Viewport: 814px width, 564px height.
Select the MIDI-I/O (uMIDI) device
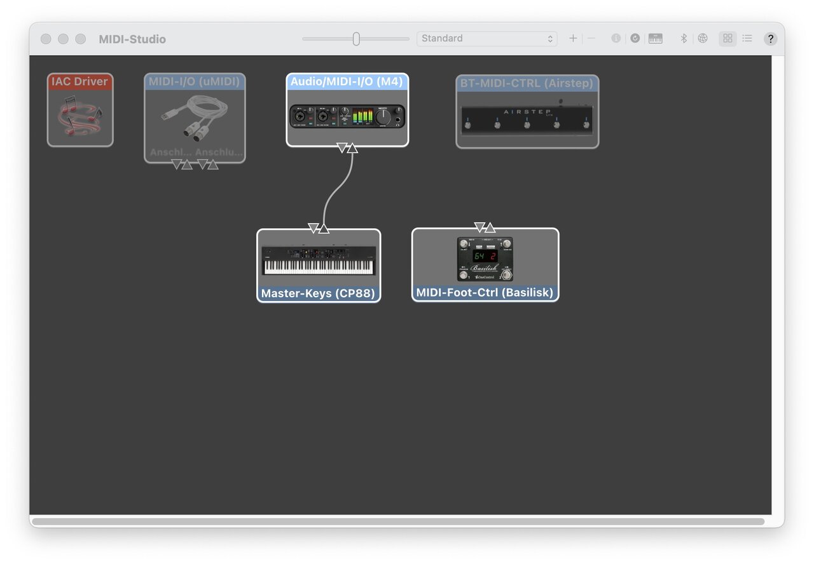pyautogui.click(x=195, y=117)
